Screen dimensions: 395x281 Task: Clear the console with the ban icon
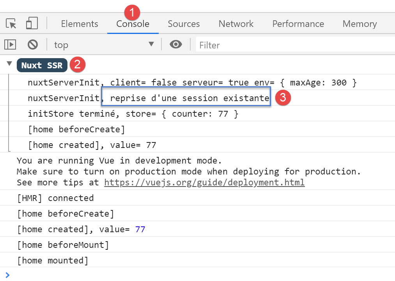tap(33, 45)
